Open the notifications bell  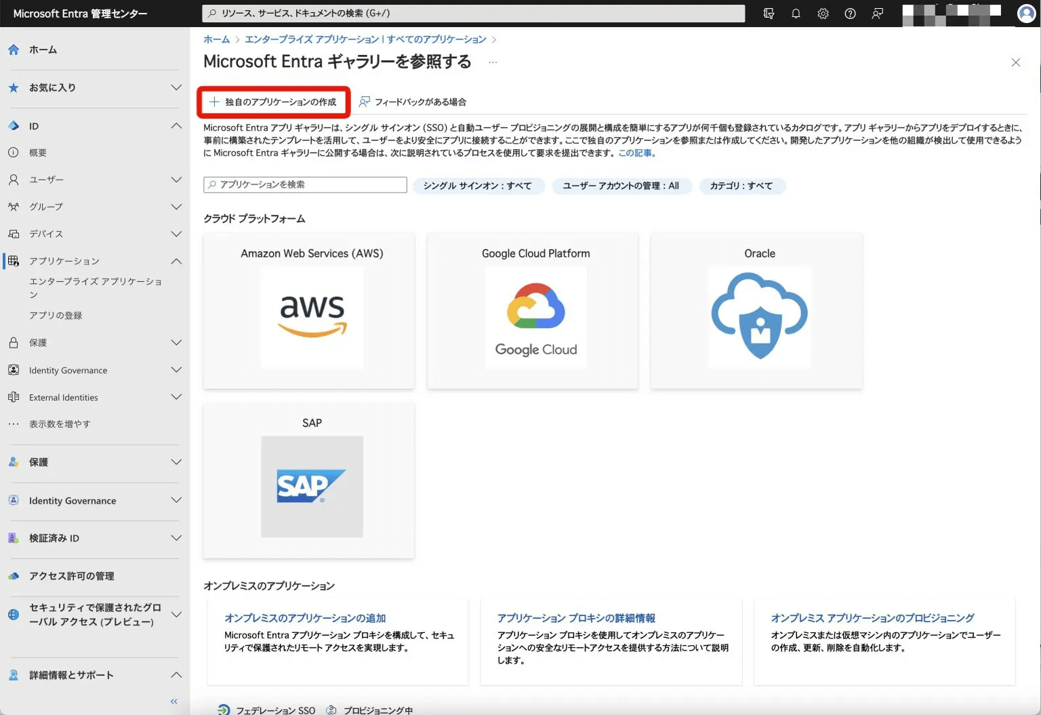point(796,14)
